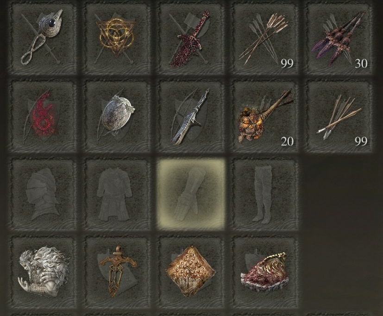Image resolution: width=383 pixels, height=316 pixels.
Task: Pick the gray turtle shell shield slot
Action: click(x=117, y=117)
